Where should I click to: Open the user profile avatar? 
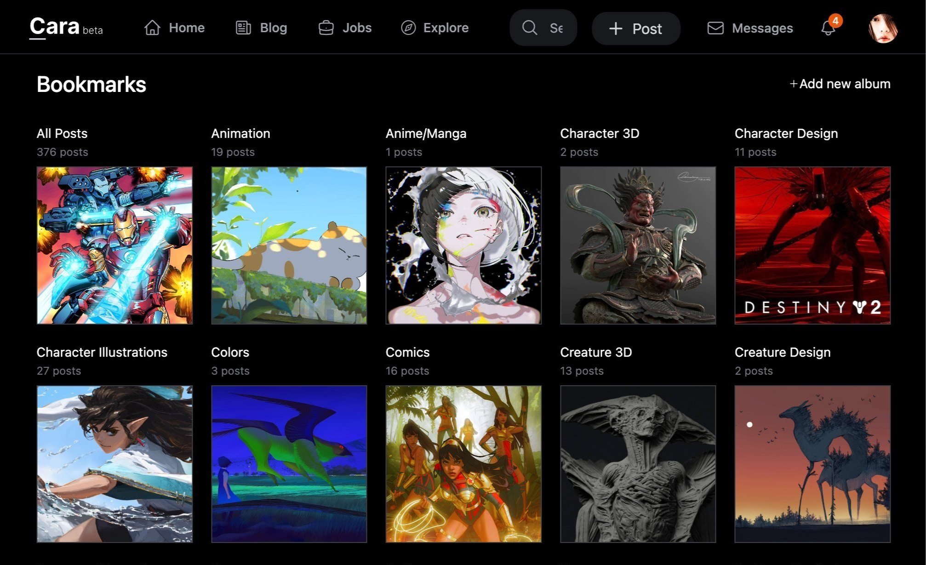[883, 28]
